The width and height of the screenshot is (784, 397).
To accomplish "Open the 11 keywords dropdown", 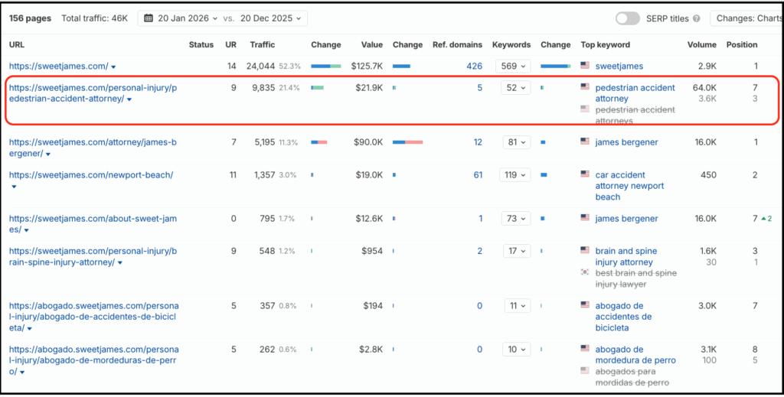I will pos(517,306).
